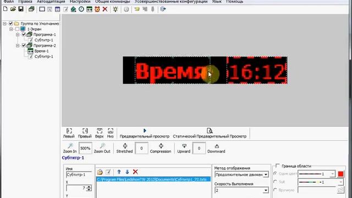
Task: Delete selected item with the toolbar red X
Action: click(105, 9)
